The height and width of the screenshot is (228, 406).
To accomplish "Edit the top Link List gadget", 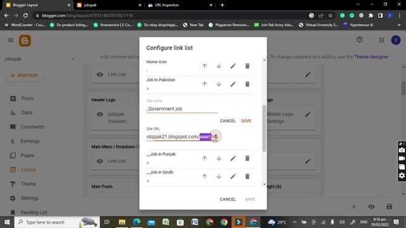I will pyautogui.click(x=308, y=75).
